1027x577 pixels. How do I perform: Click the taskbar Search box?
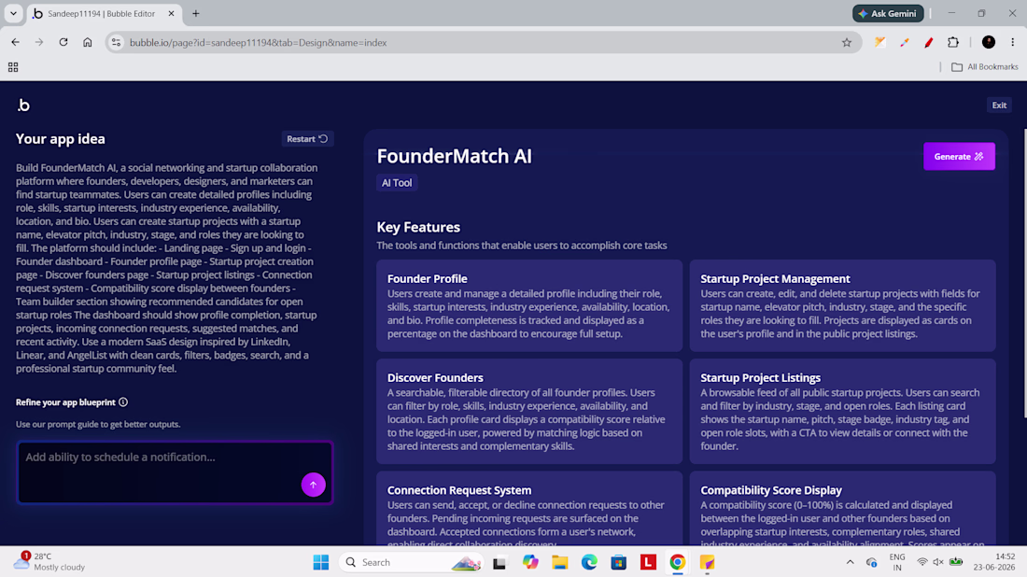[412, 562]
